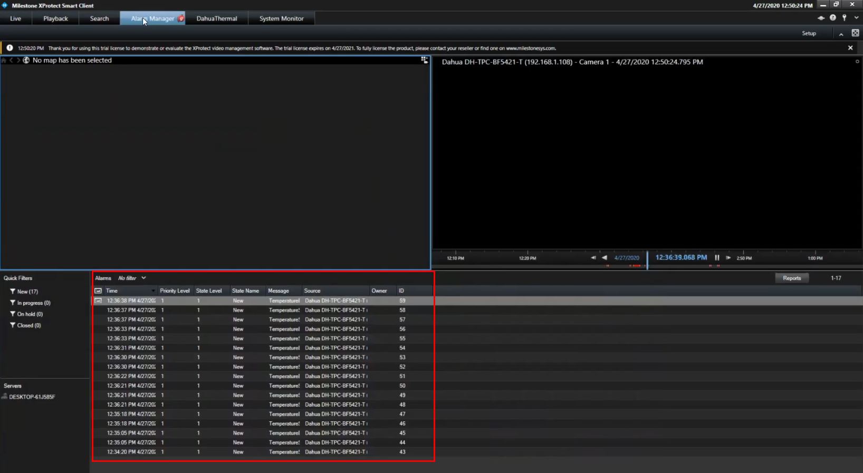Collapse the toolbar with the up chevron

pyautogui.click(x=841, y=34)
